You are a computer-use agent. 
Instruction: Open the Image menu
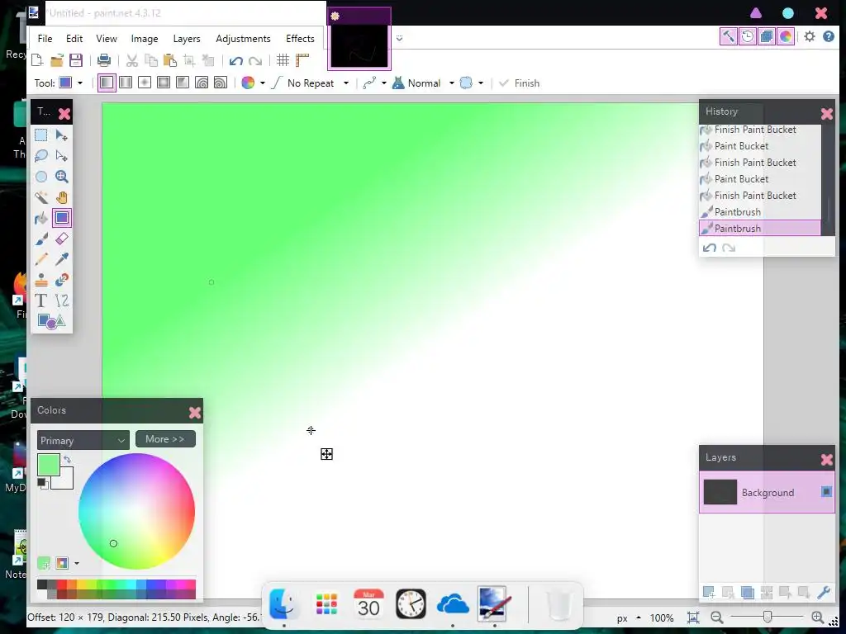tap(145, 39)
